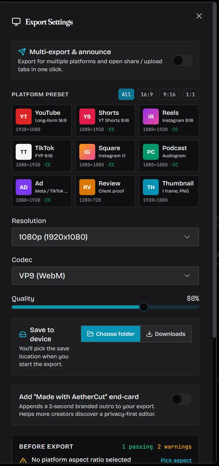Click the warning triangle beside No platform aspect
Image resolution: width=219 pixels, height=466 pixels.
tap(23, 460)
